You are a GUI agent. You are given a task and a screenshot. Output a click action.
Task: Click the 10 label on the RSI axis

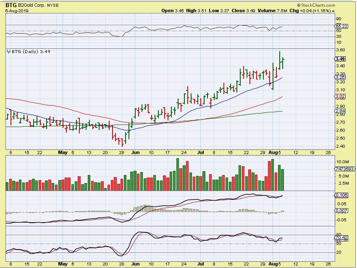click(339, 42)
